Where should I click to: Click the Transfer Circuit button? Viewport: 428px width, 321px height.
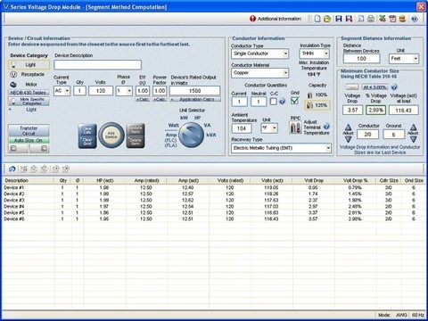[x=29, y=131]
